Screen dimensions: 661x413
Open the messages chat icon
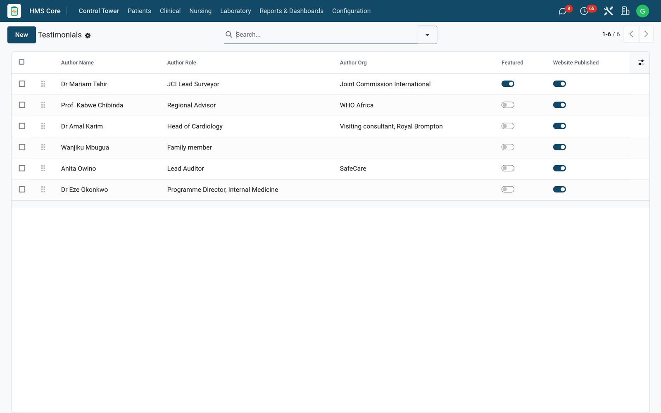562,11
